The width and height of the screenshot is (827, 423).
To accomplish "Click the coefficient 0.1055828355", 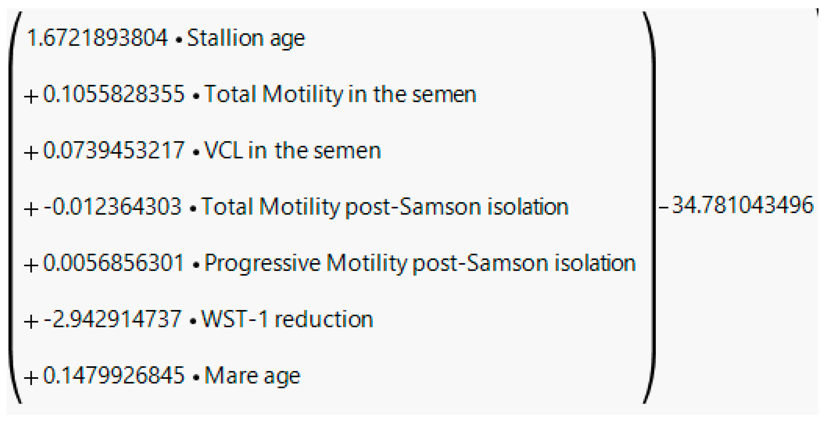I will [114, 94].
